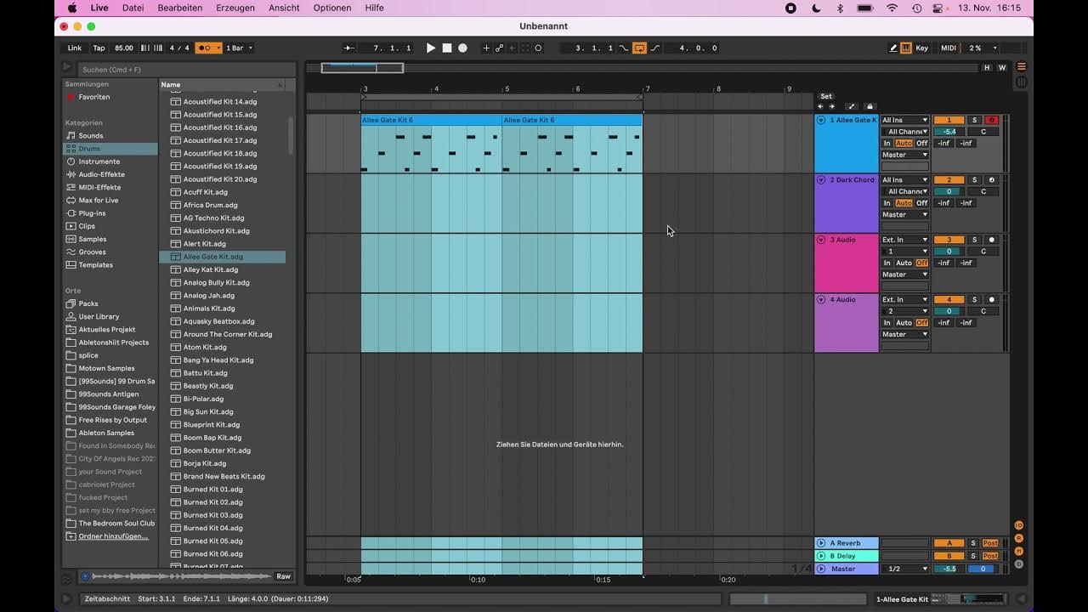
Task: Solo track 4 with S button
Action: click(975, 299)
